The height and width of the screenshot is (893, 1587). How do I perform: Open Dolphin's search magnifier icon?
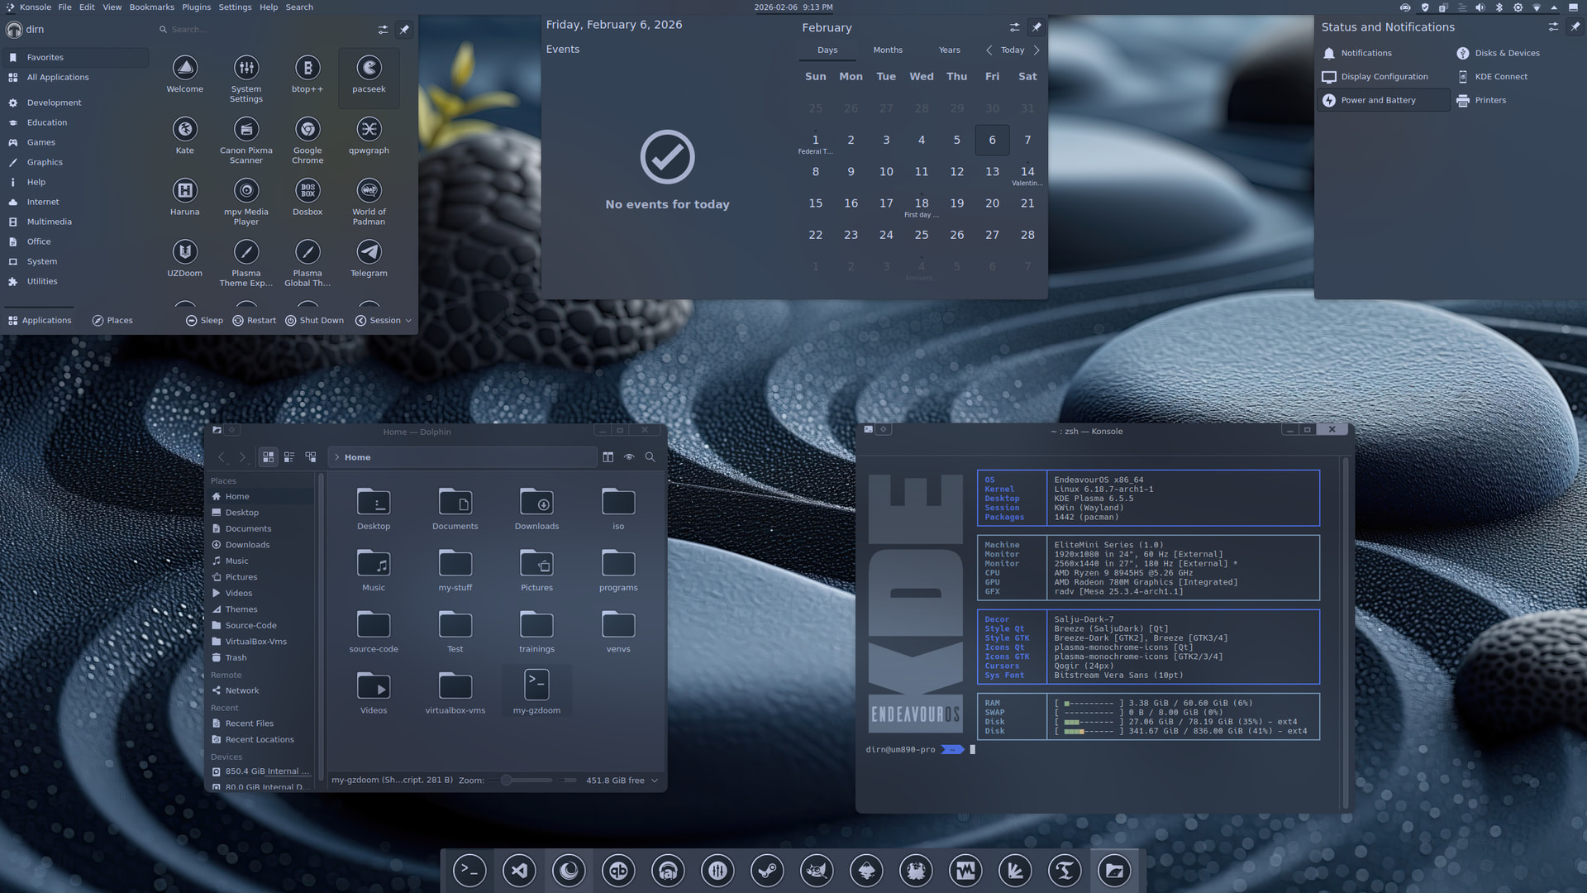[651, 457]
